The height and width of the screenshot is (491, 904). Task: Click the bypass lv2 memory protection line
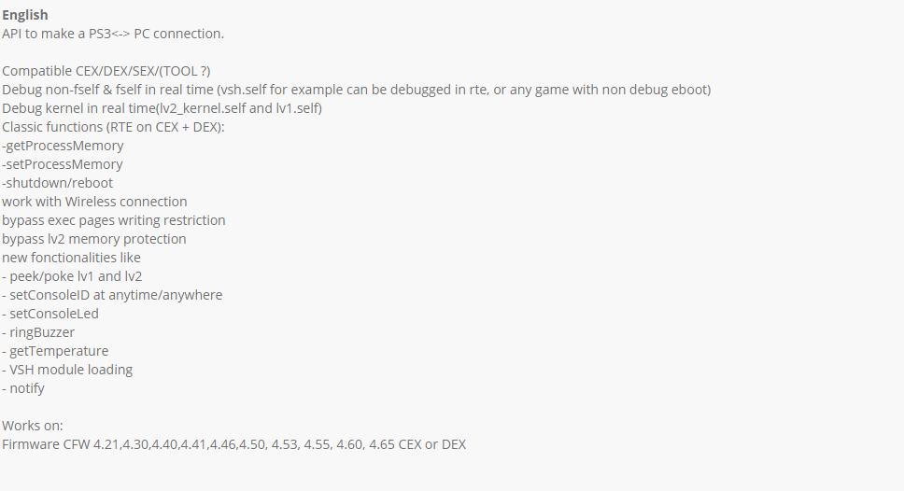coord(94,239)
